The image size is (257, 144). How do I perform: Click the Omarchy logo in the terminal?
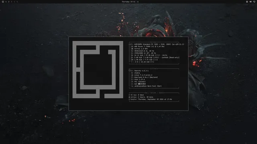click(x=98, y=70)
